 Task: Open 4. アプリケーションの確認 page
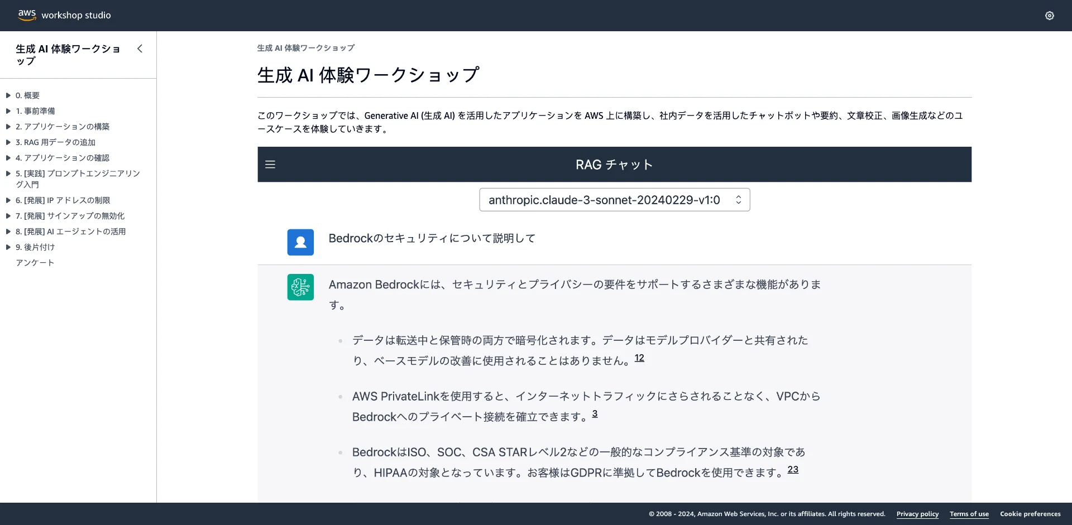coord(63,158)
